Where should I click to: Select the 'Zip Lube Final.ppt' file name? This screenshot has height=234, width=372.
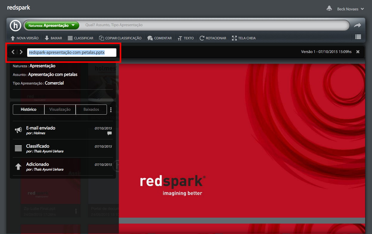coord(40,209)
